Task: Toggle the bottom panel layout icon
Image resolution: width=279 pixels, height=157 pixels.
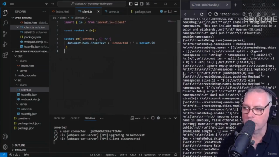Action: (x=136, y=4)
